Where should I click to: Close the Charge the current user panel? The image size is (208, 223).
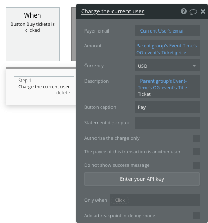(203, 11)
